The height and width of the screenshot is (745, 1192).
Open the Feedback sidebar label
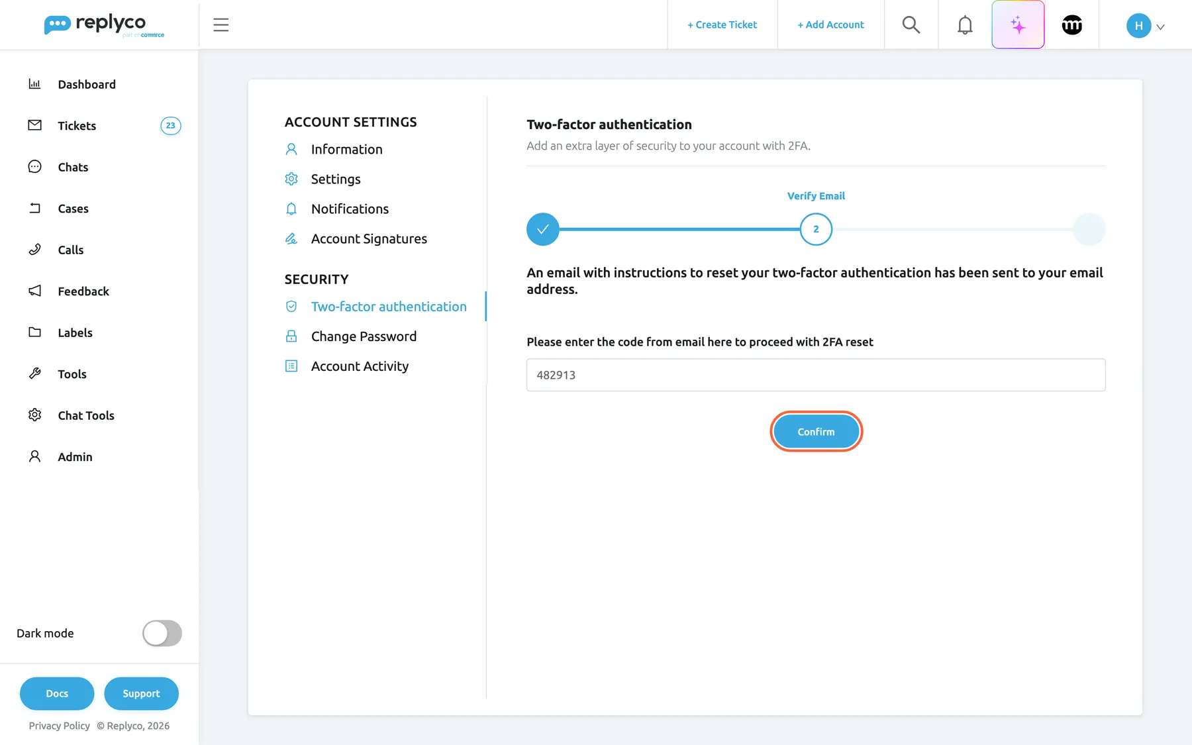pyautogui.click(x=83, y=291)
